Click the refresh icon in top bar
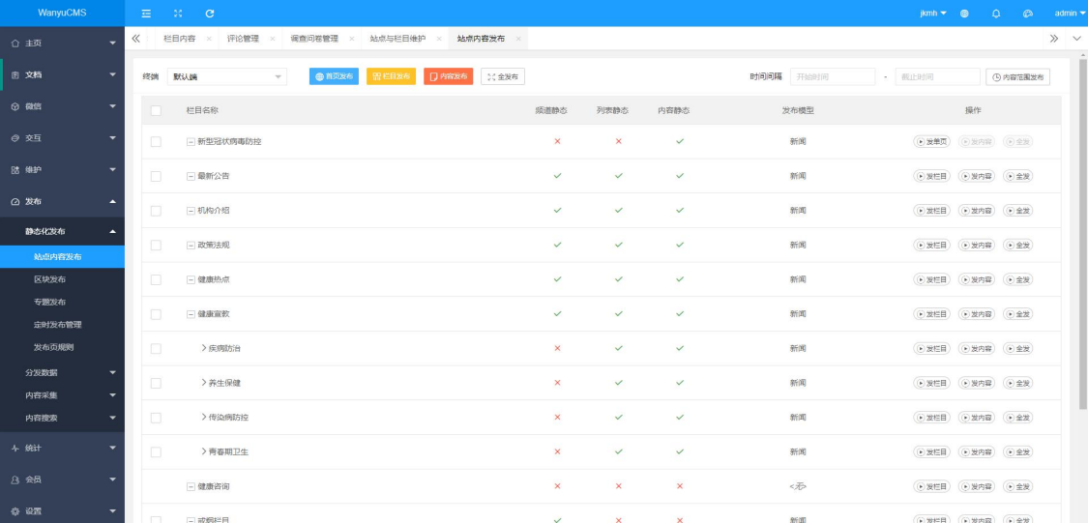 coord(210,14)
